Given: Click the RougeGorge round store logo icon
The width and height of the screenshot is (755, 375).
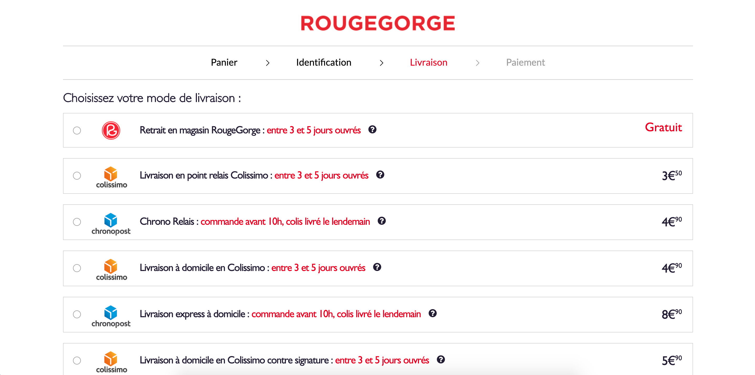Looking at the screenshot, I should (111, 131).
